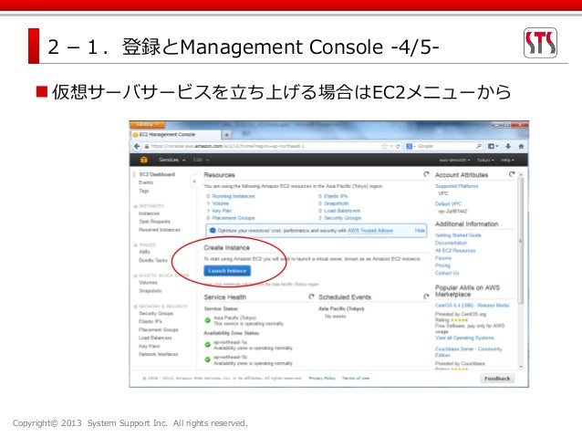
Task: Collapse the NETWORK & SECURITY sidebar section
Action: click(x=136, y=307)
